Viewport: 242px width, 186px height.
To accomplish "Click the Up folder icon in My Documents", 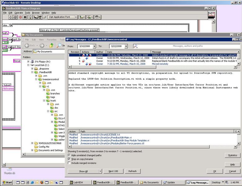I will coord(51,45).
